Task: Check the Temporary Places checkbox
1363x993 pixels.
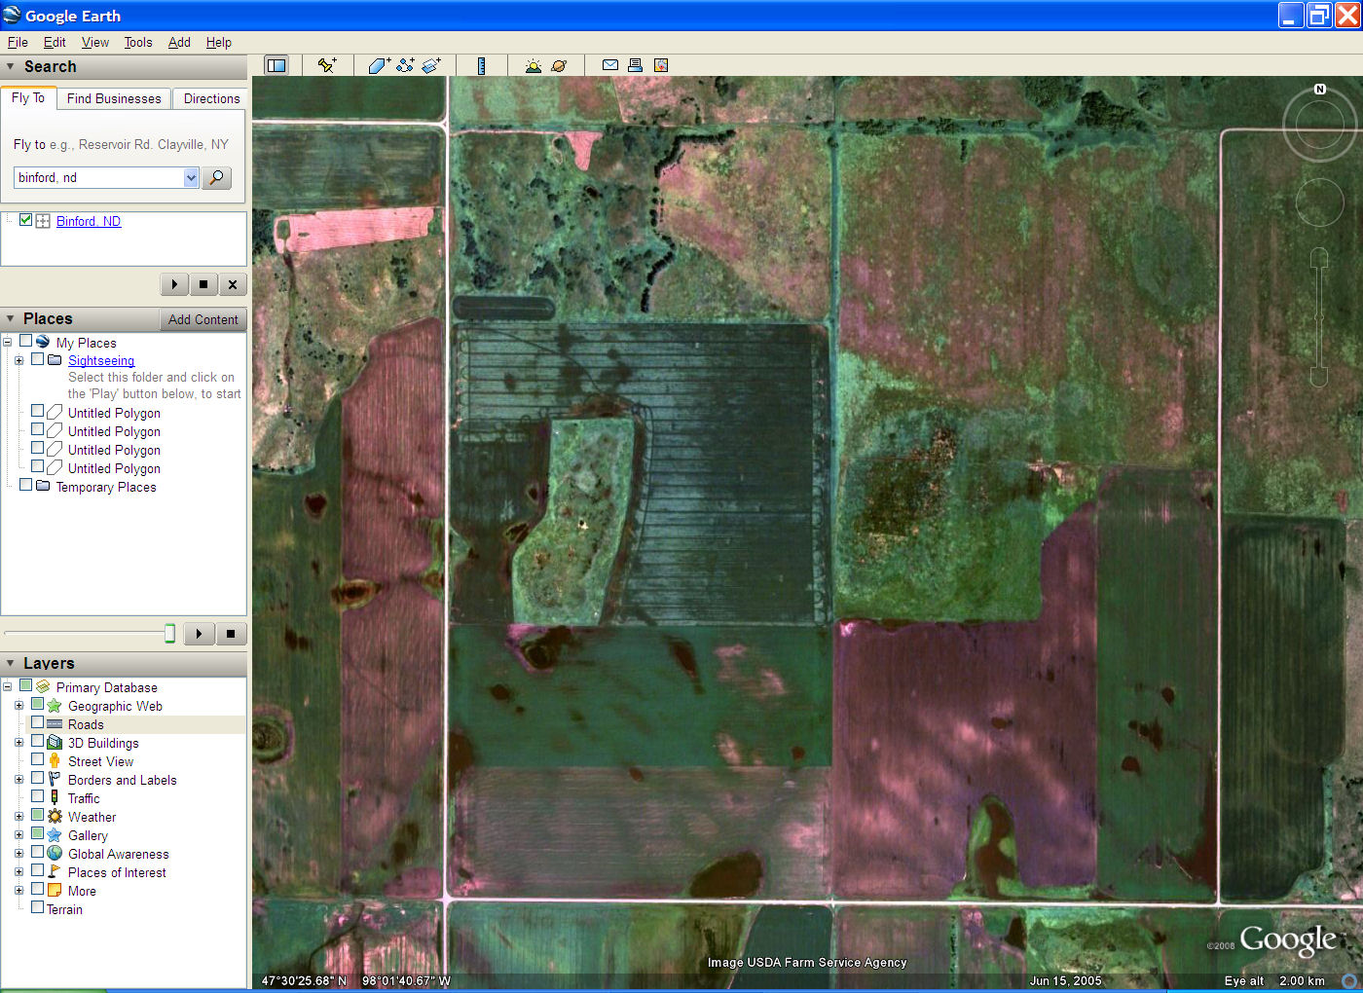Action: pos(26,485)
